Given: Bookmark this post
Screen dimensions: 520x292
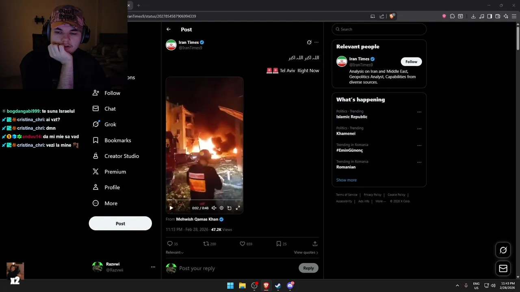Looking at the screenshot, I should coord(279,244).
